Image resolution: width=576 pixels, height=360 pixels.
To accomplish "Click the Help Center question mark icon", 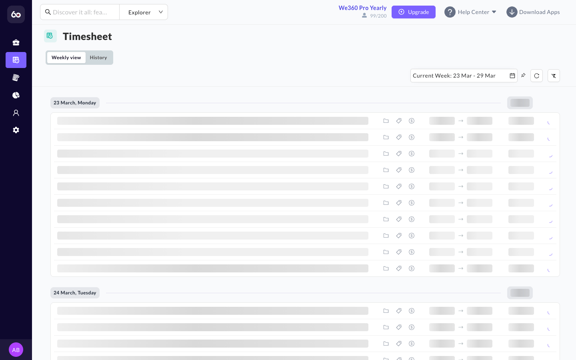I will (x=450, y=12).
